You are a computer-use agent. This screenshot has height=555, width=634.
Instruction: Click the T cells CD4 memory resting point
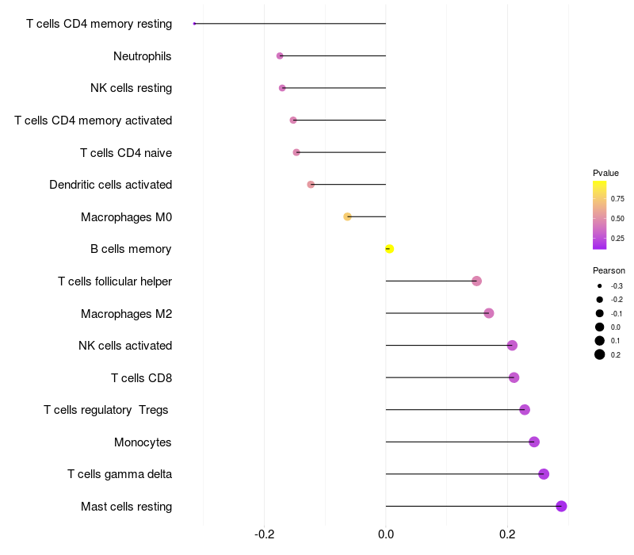[x=194, y=24]
